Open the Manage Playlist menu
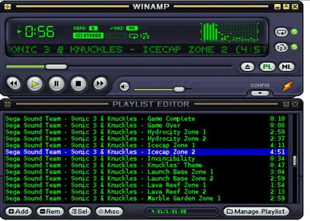The width and height of the screenshot is (310, 221). click(256, 211)
